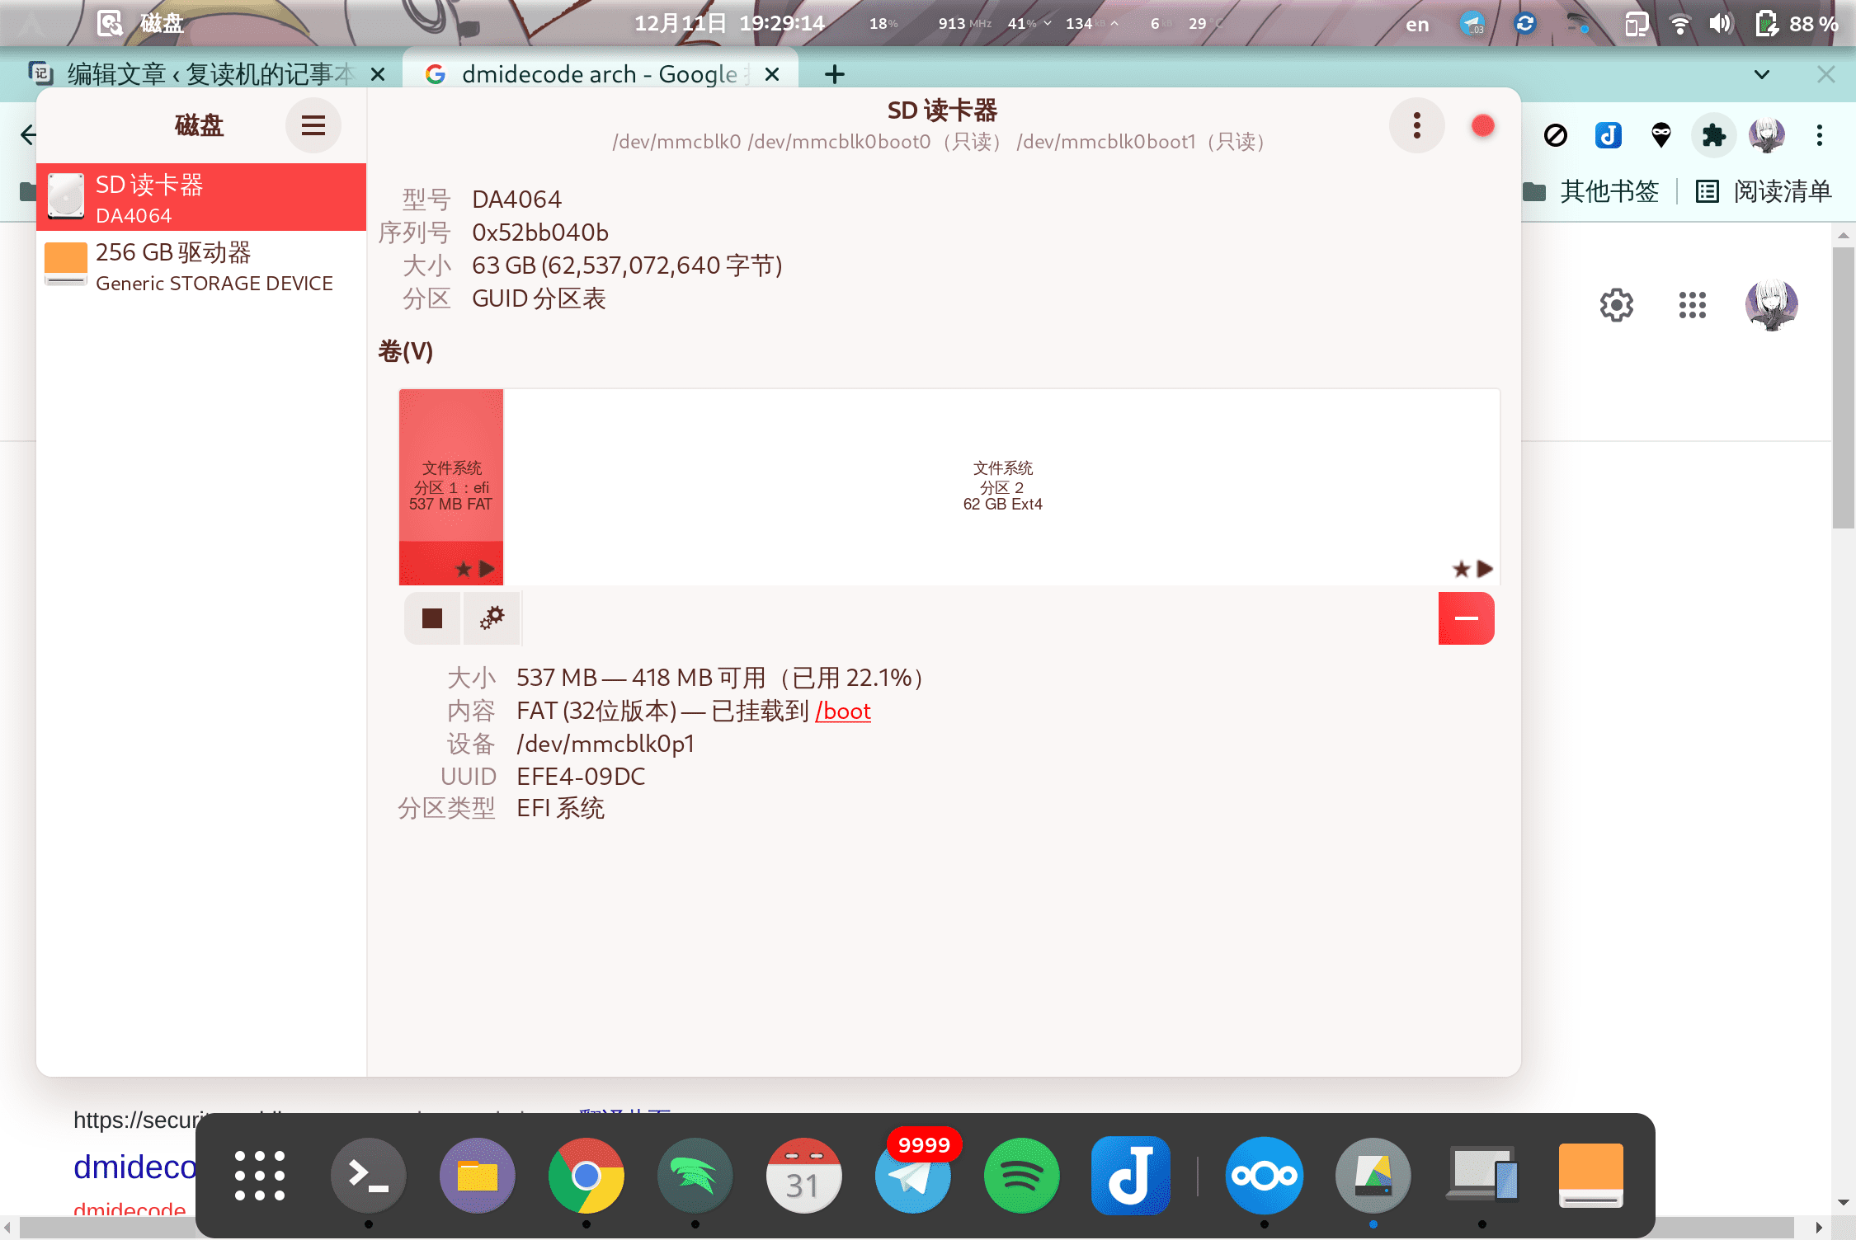
Task: Close the dmidecode arch Google tab
Action: click(772, 74)
